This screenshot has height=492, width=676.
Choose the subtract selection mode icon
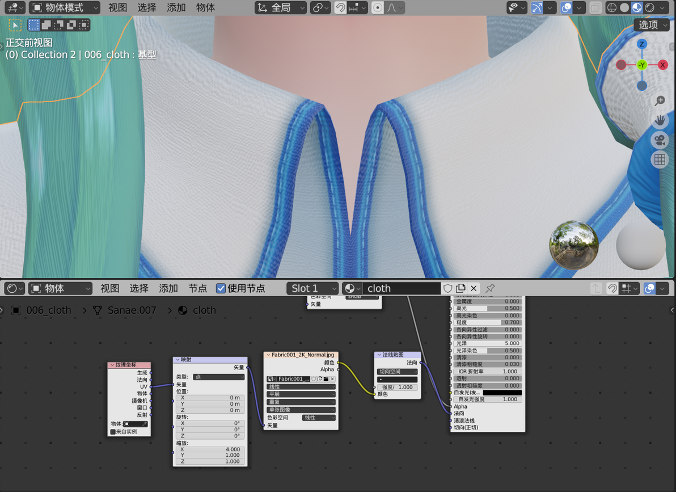pyautogui.click(x=58, y=25)
